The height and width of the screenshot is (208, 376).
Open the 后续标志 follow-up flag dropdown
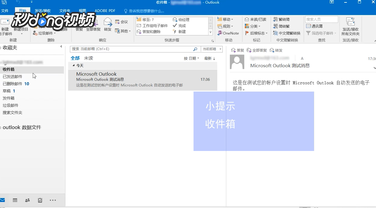pyautogui.click(x=256, y=33)
